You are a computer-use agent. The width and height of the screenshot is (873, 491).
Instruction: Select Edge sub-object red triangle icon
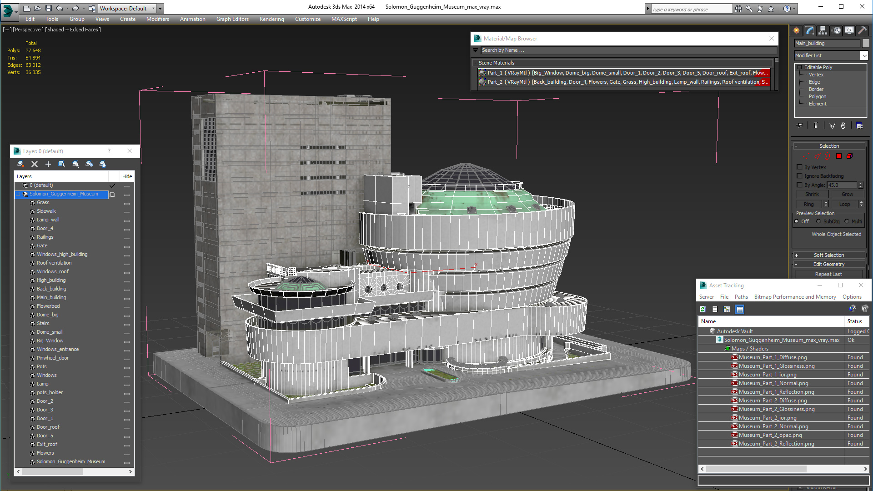817,156
